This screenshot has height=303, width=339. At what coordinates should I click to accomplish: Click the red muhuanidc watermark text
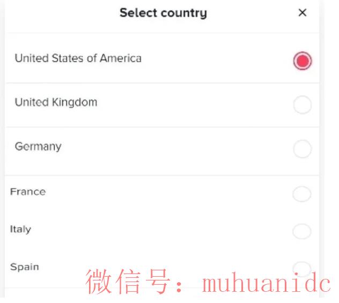(x=209, y=282)
